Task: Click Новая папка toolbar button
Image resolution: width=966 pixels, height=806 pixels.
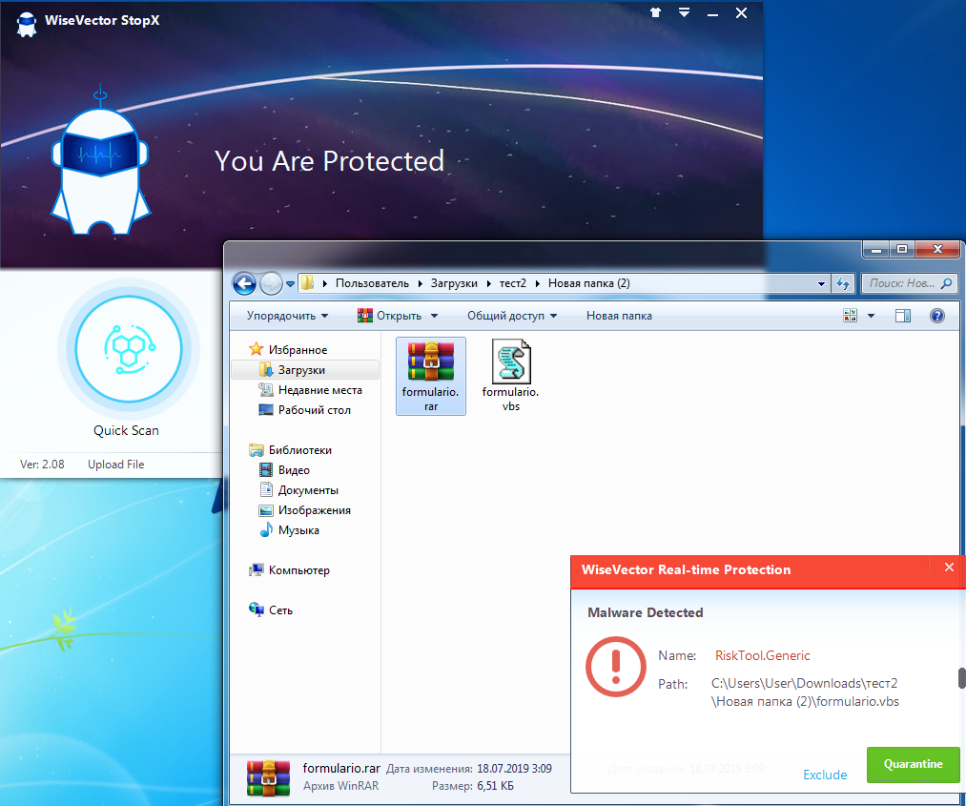Action: coord(619,316)
